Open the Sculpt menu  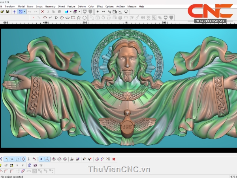pos(39,6)
